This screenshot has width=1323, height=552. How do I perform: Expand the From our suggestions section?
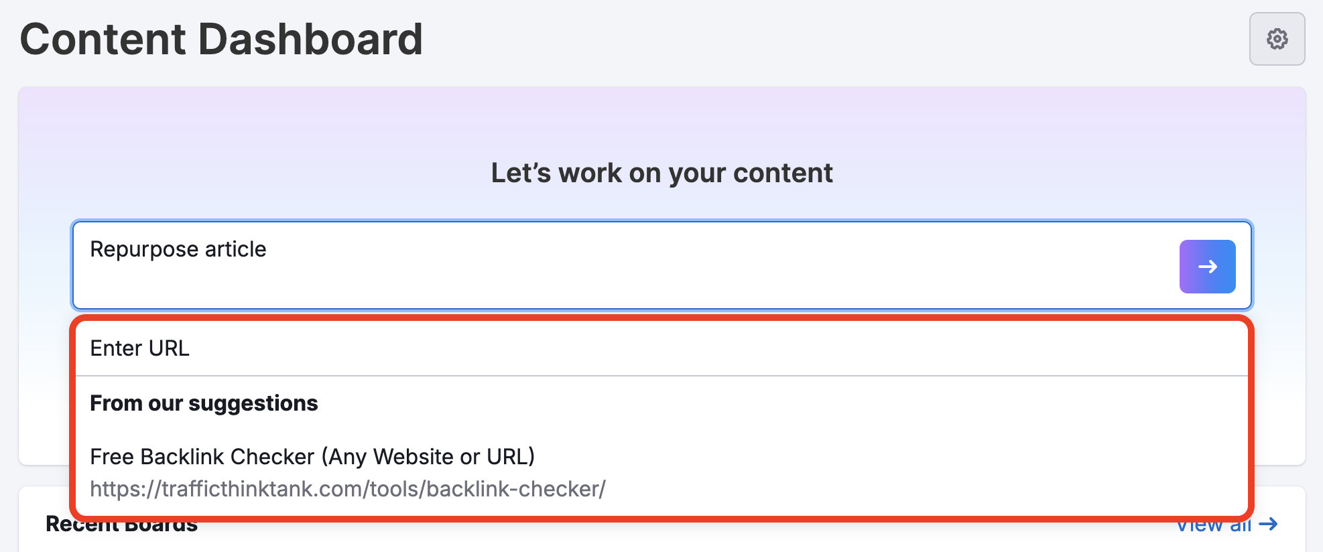click(204, 403)
